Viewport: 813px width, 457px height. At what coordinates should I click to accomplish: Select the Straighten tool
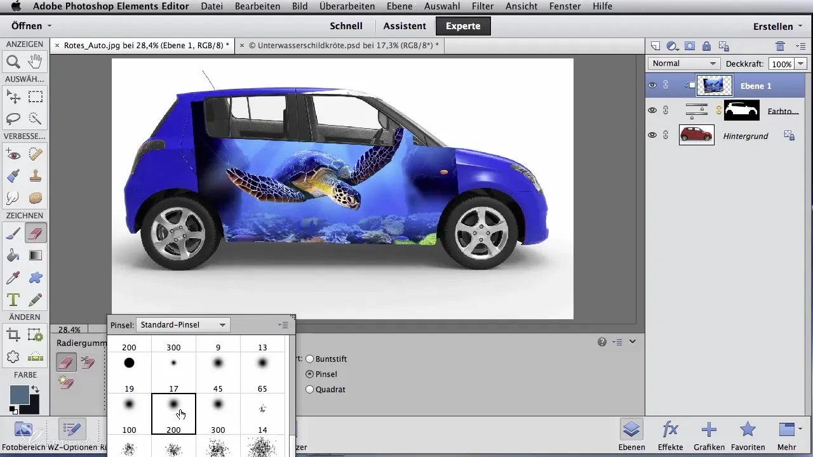[36, 357]
